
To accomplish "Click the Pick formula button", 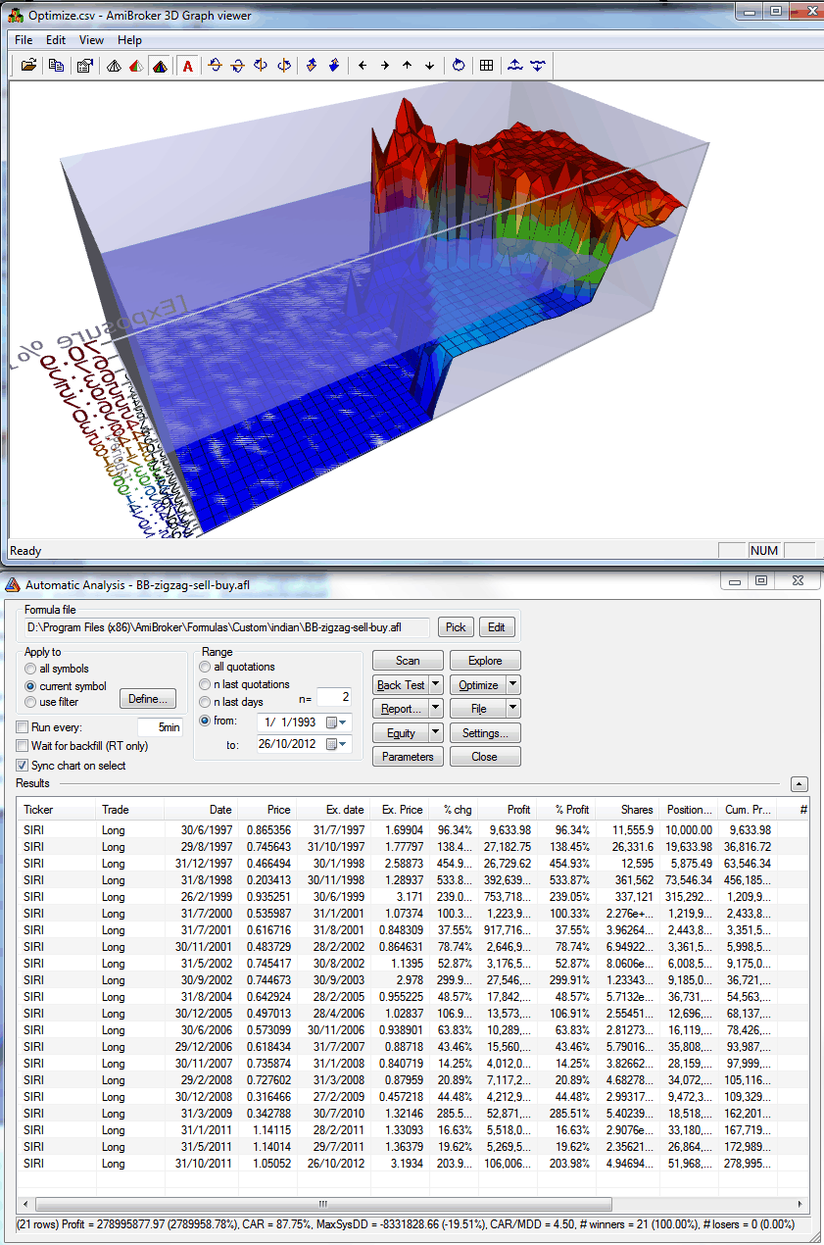I will pos(457,627).
